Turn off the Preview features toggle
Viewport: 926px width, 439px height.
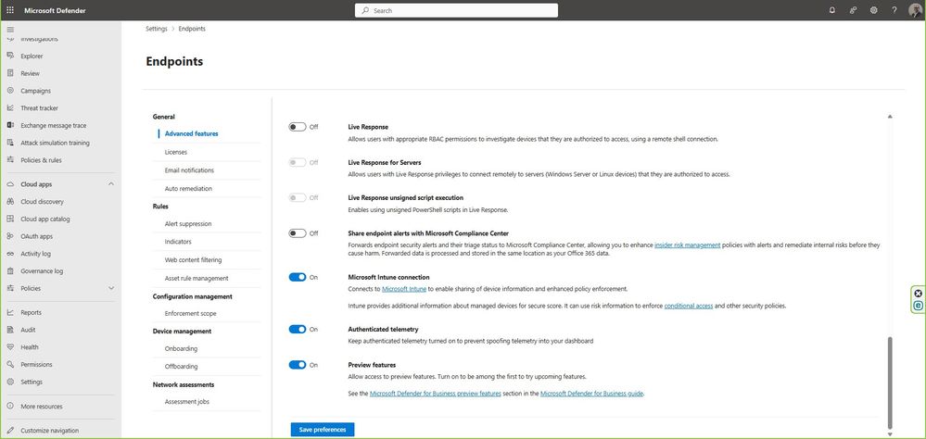point(297,365)
